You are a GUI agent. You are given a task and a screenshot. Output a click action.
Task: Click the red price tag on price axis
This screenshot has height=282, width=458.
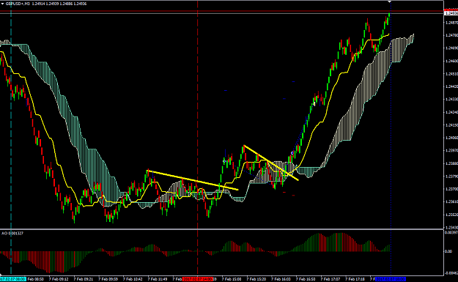pyautogui.click(x=451, y=10)
